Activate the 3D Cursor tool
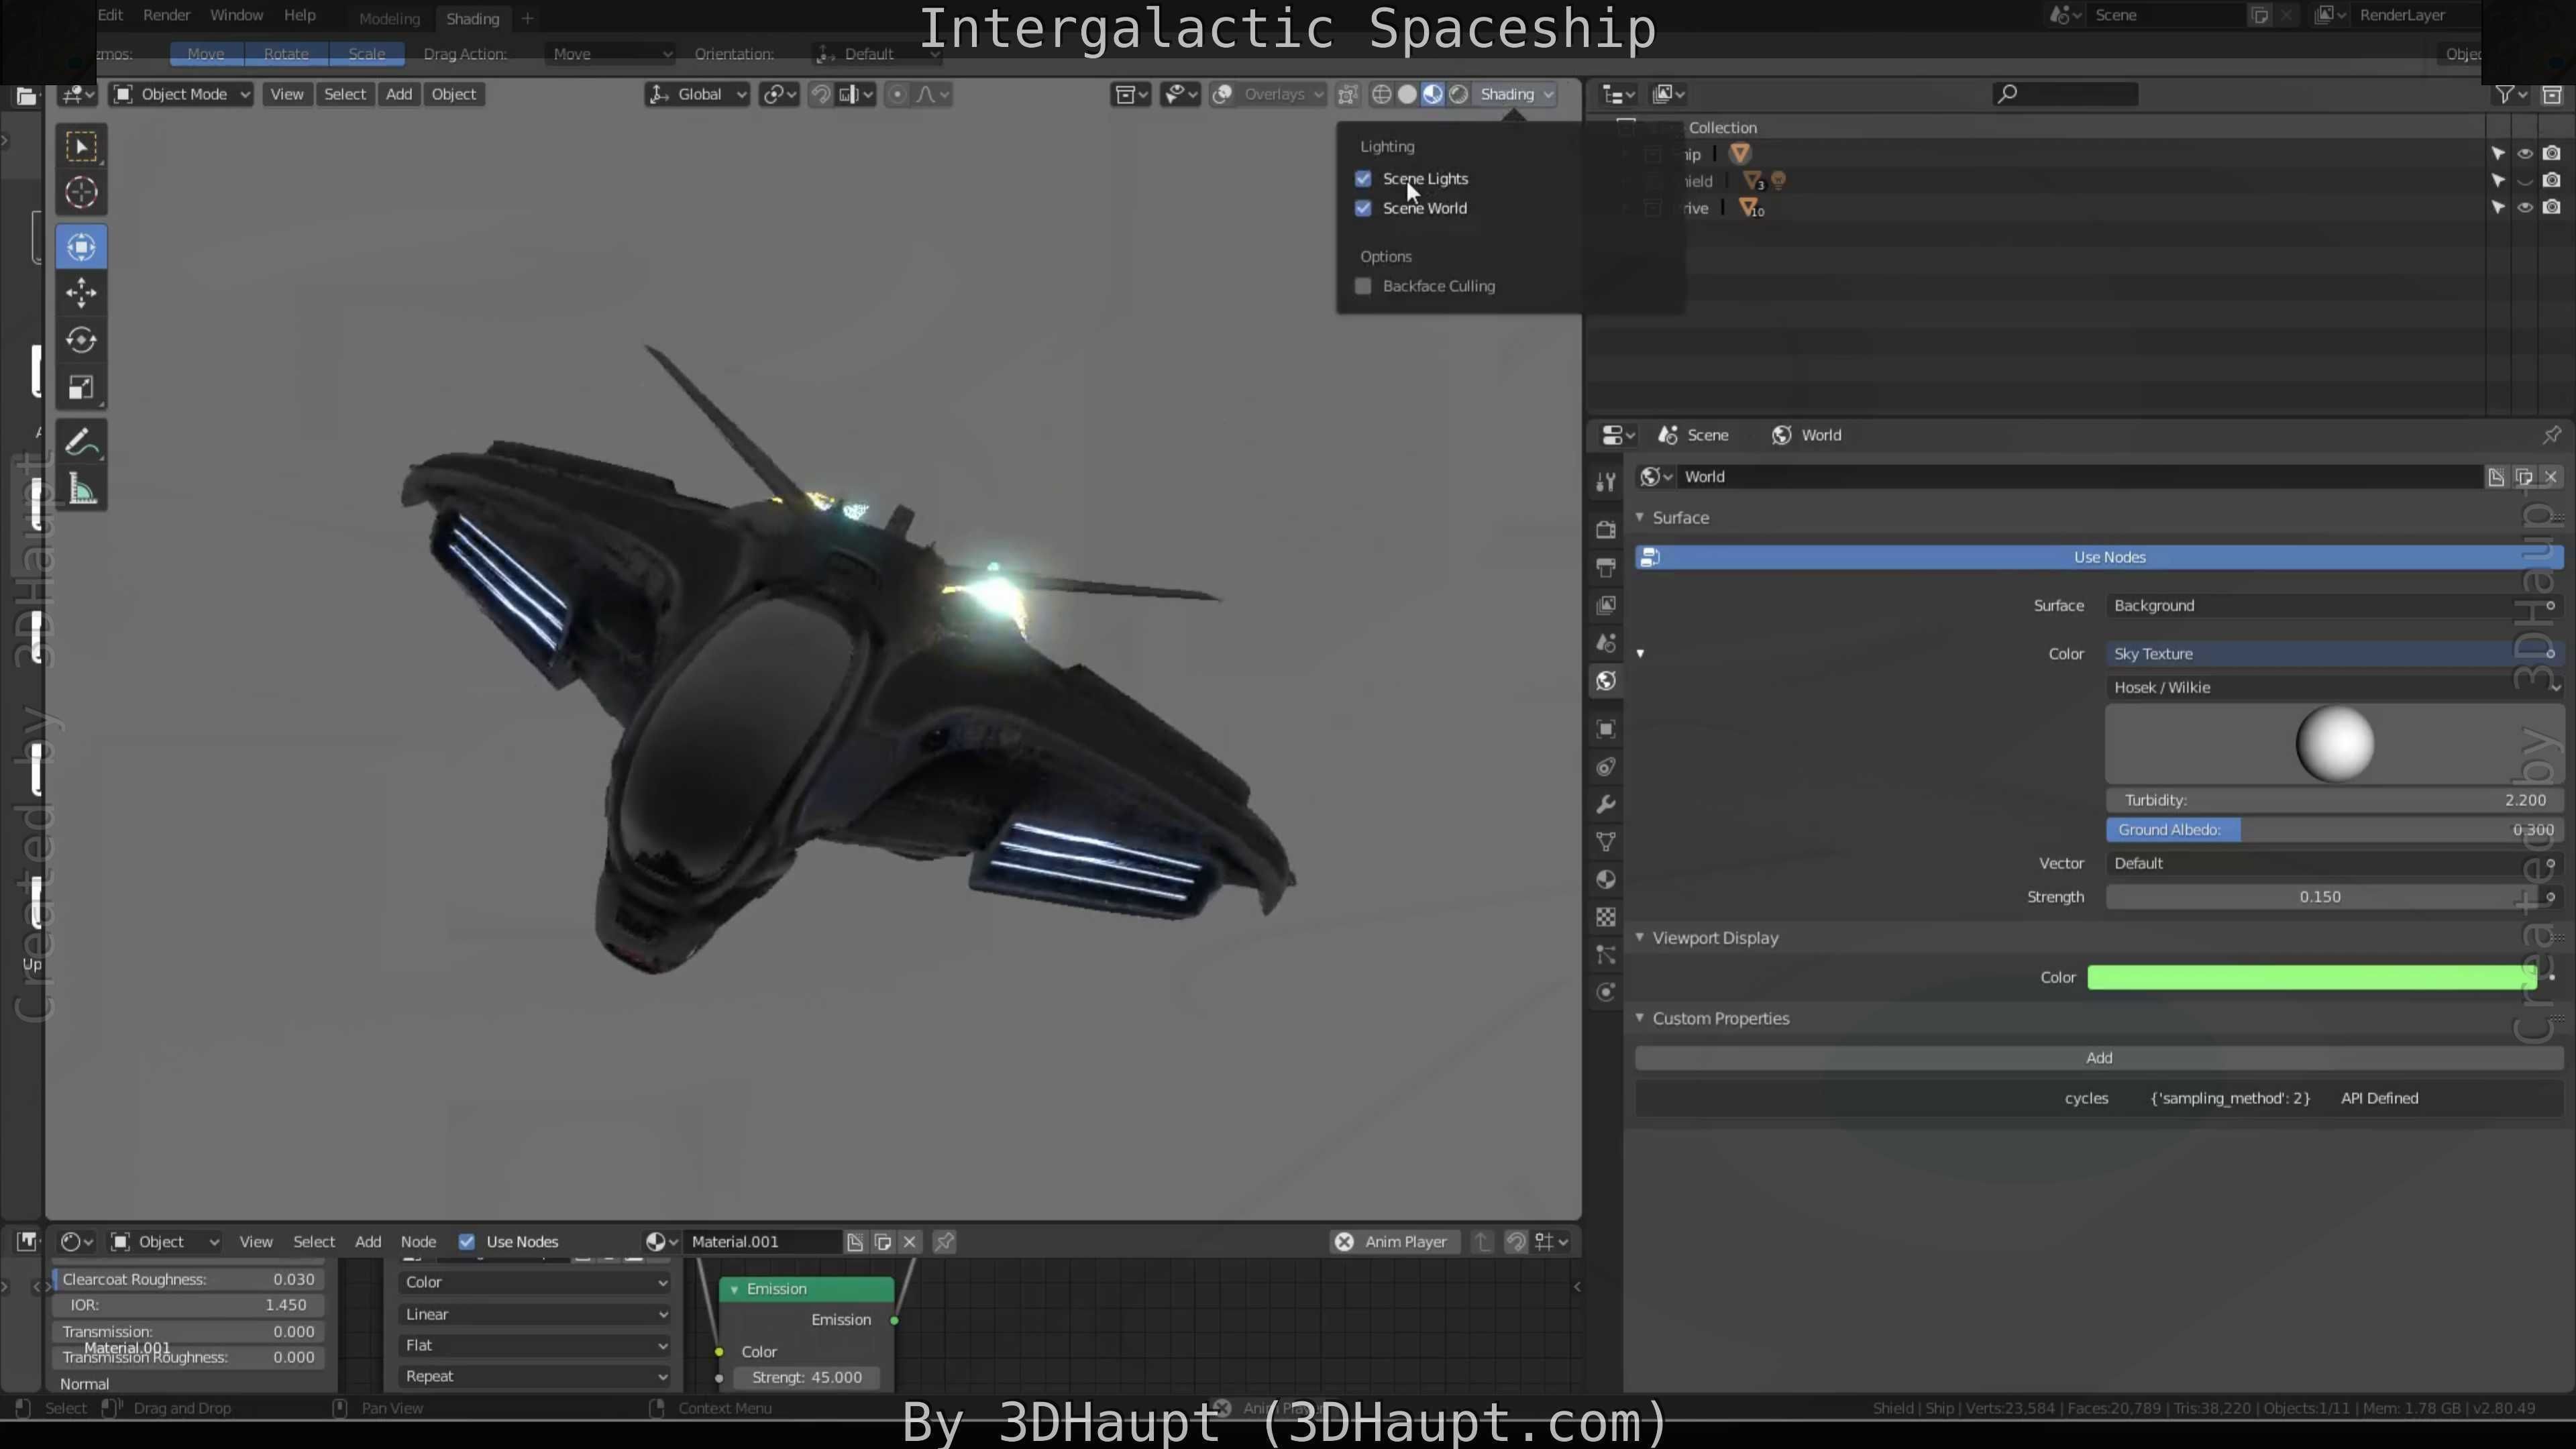Screen dimensions: 2576x1449 81,193
